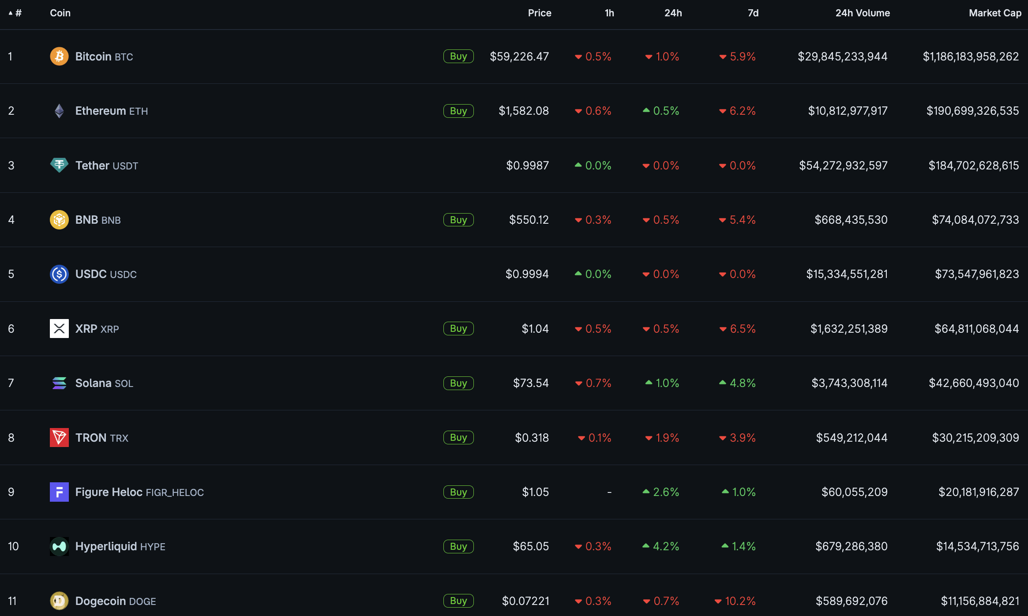This screenshot has height=616, width=1028.
Task: Select BNB 24h volume $668,435,530
Action: click(851, 220)
